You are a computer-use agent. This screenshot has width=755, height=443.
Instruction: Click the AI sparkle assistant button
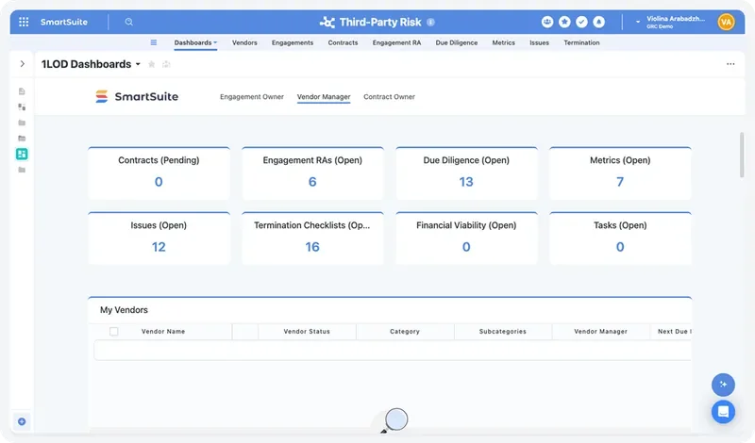tap(723, 385)
